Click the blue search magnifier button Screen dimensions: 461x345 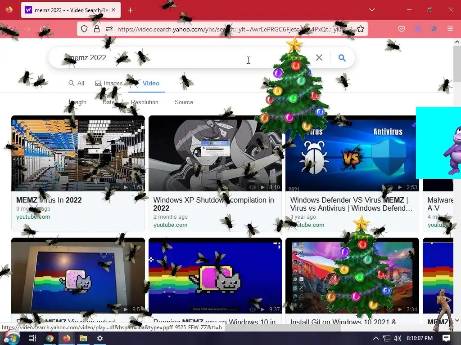click(342, 58)
